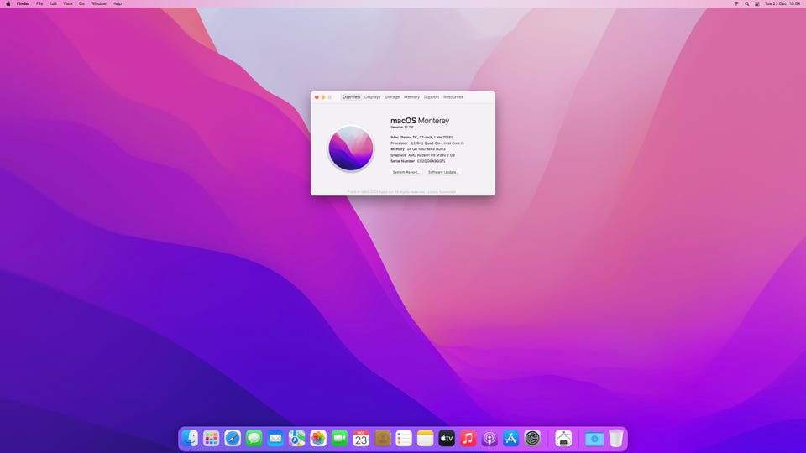Screen dimensions: 806x453
Task: Click the License Agreement link
Action: [442, 191]
